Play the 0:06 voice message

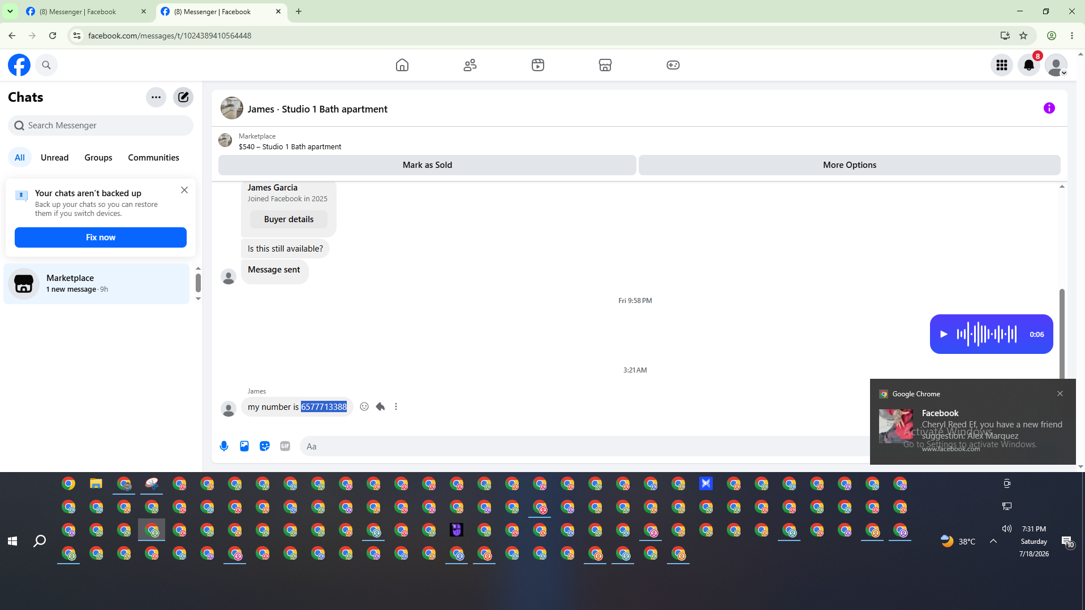(x=944, y=334)
